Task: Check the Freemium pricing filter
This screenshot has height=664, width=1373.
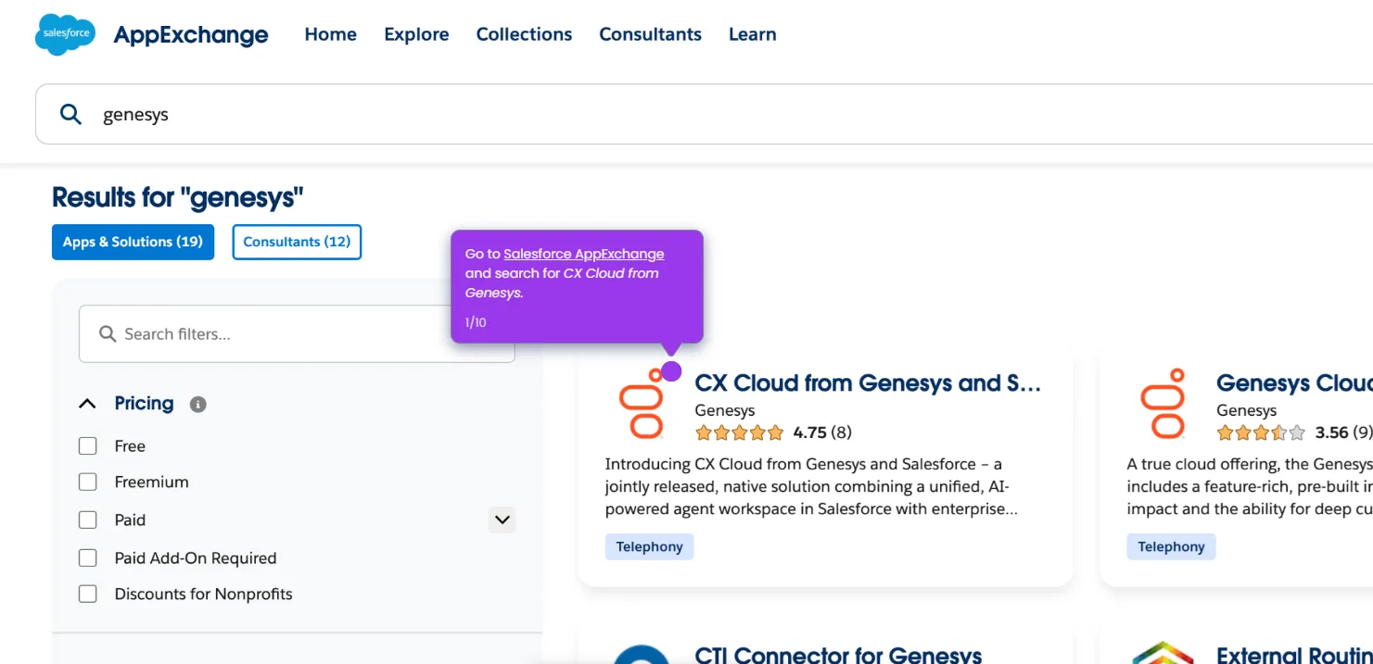Action: [x=88, y=482]
